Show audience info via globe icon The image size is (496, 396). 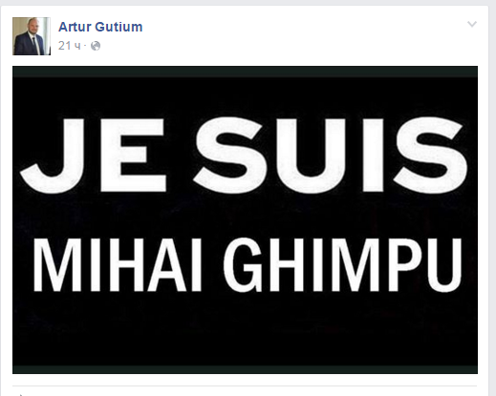click(x=96, y=46)
